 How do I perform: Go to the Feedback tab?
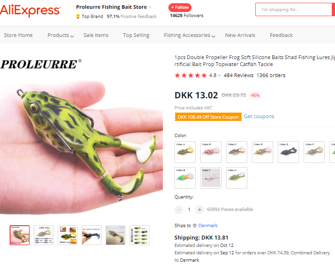pos(281,35)
